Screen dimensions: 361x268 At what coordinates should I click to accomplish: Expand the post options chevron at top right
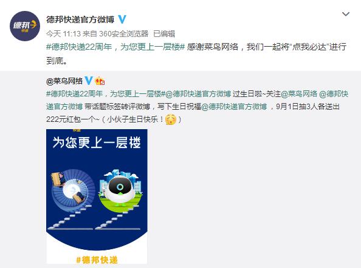coord(346,14)
